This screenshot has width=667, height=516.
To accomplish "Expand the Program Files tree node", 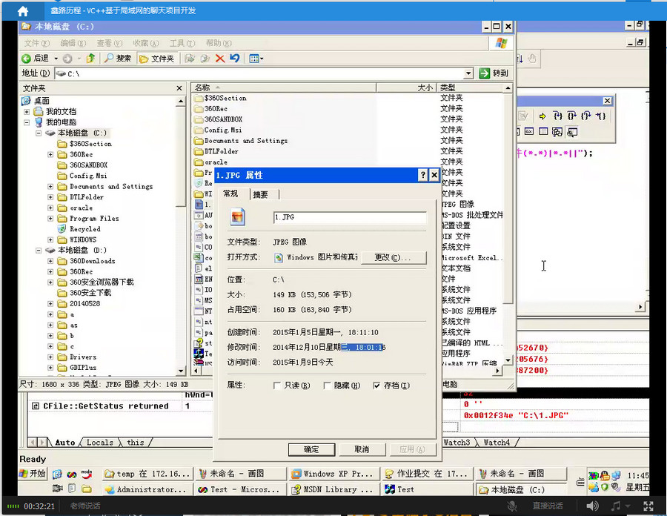I will (50, 219).
